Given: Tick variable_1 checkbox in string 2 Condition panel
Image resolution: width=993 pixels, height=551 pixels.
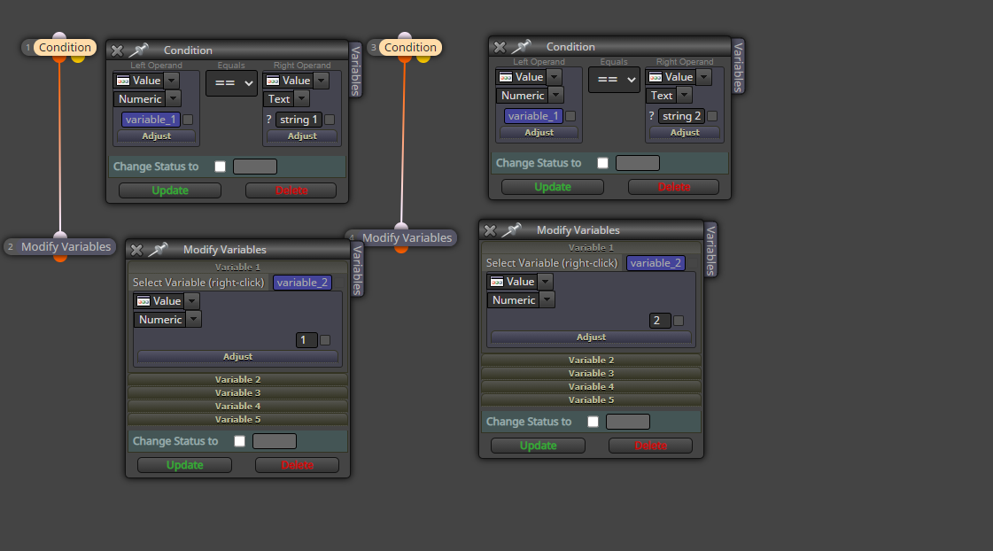Looking at the screenshot, I should pyautogui.click(x=570, y=116).
